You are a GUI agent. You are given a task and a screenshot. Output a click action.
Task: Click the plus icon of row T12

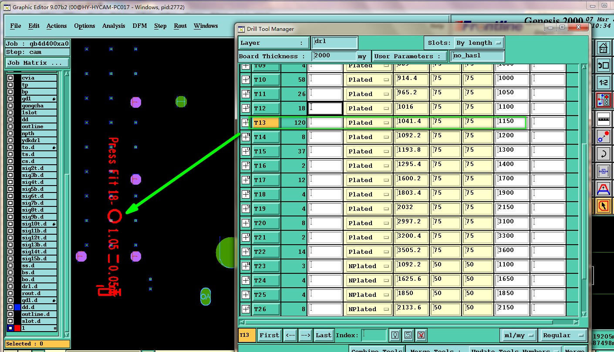tap(246, 108)
